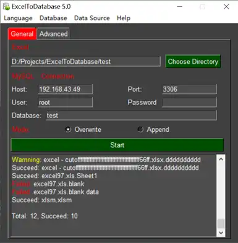The width and height of the screenshot is (238, 243).
Task: Click the green Start button
Action: point(117,145)
